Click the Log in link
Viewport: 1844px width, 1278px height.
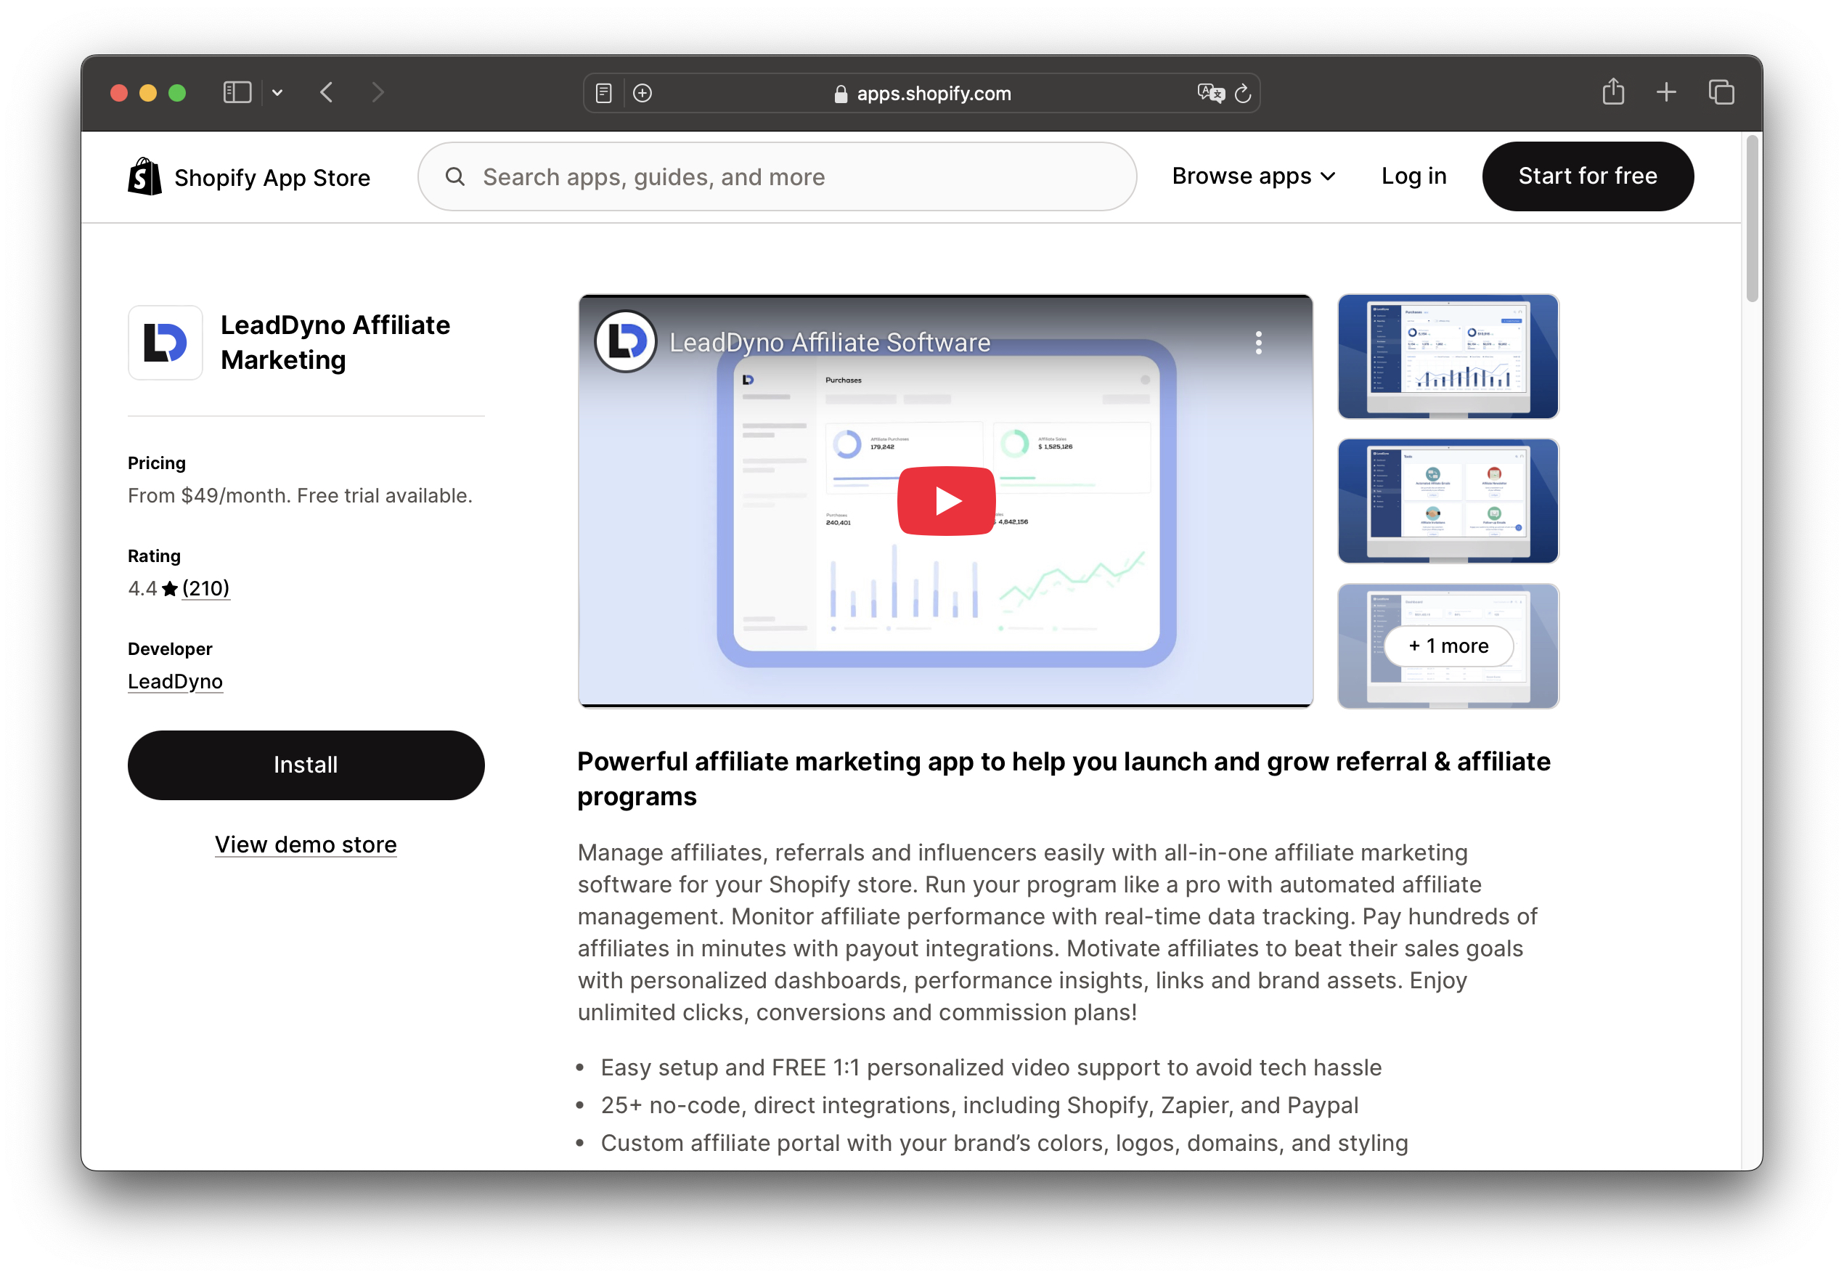coord(1413,176)
